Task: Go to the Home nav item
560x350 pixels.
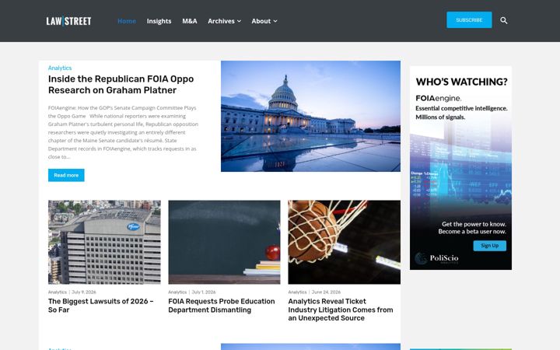Action: tap(127, 21)
